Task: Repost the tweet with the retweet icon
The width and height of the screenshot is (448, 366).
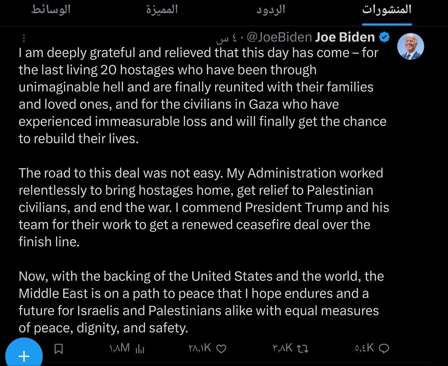Action: point(302,348)
